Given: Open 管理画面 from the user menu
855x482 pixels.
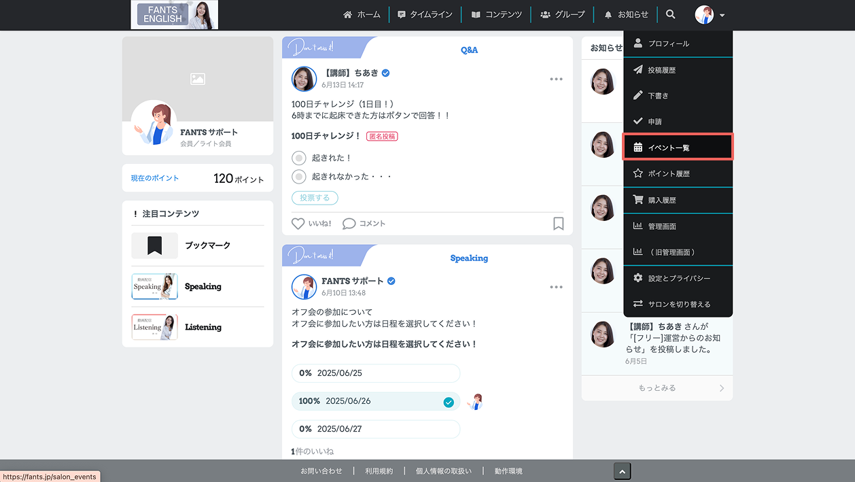Looking at the screenshot, I should [x=678, y=226].
